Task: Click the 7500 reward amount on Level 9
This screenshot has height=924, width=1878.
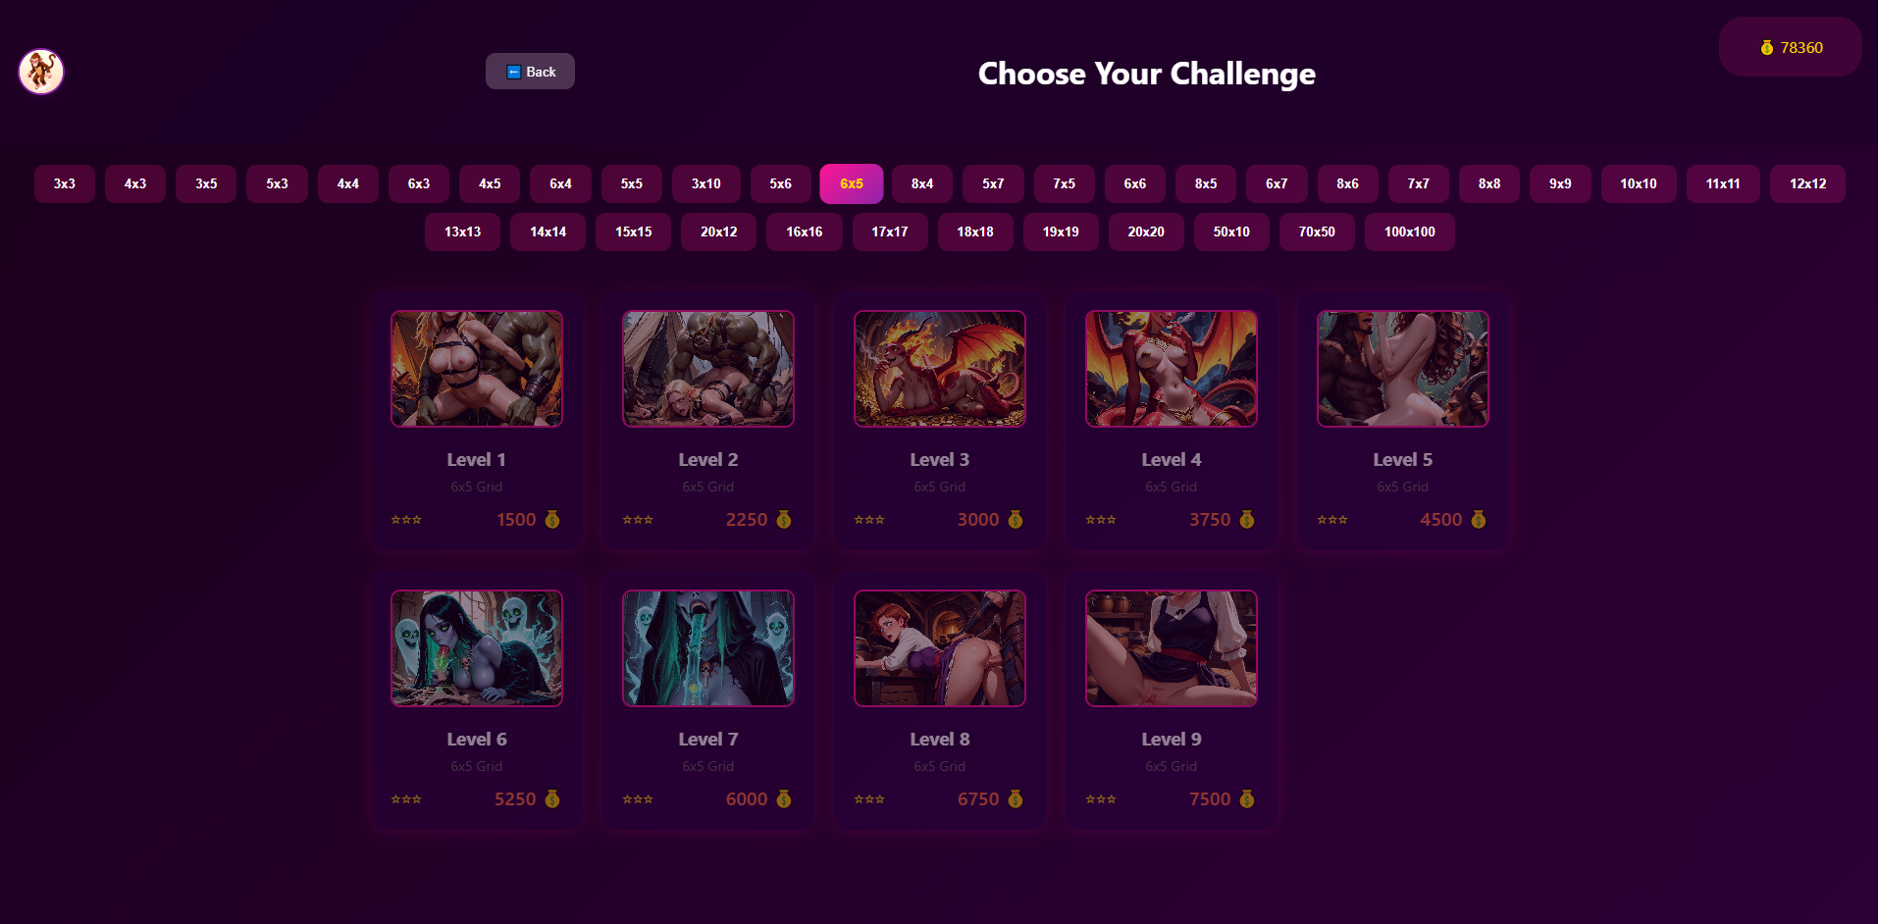Action: pos(1210,799)
